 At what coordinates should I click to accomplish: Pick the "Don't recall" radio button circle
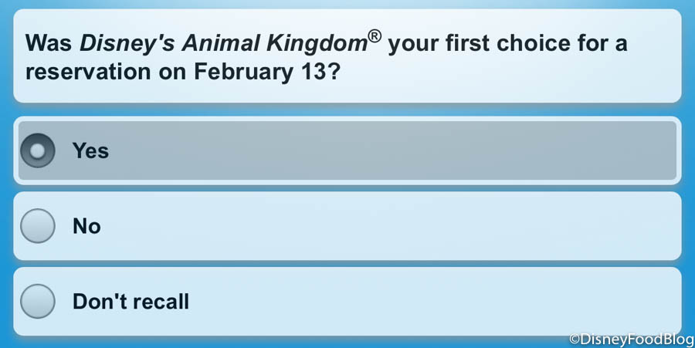tap(37, 301)
